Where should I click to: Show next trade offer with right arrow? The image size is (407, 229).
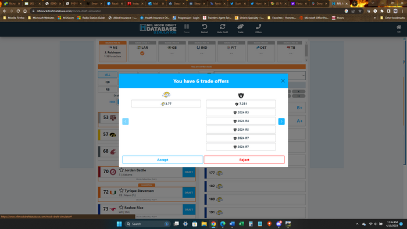coord(281,121)
